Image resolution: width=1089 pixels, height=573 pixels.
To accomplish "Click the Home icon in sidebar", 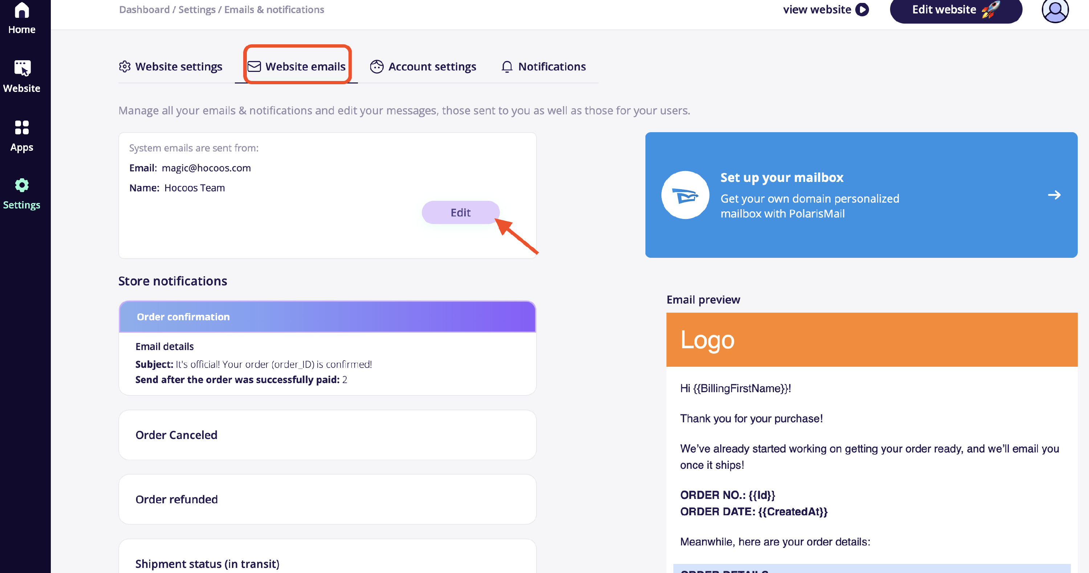I will (21, 10).
